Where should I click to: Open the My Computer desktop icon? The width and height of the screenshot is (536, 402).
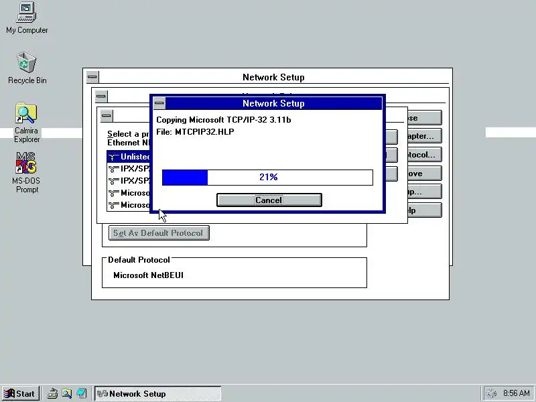pyautogui.click(x=27, y=18)
